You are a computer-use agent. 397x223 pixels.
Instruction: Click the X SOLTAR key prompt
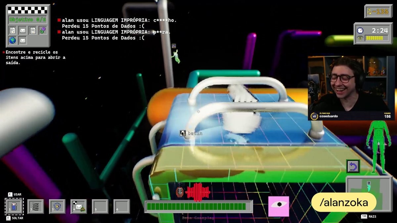[15, 218]
